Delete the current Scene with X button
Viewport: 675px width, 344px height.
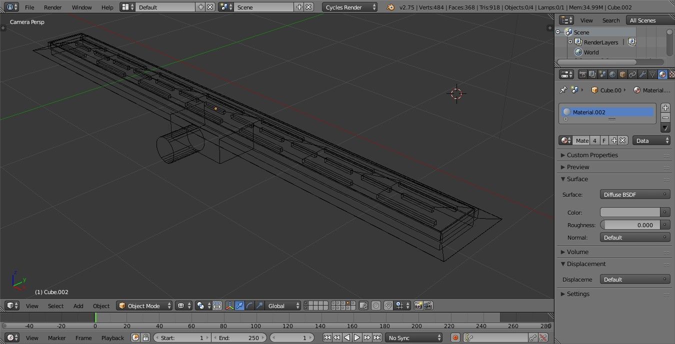[x=308, y=7]
